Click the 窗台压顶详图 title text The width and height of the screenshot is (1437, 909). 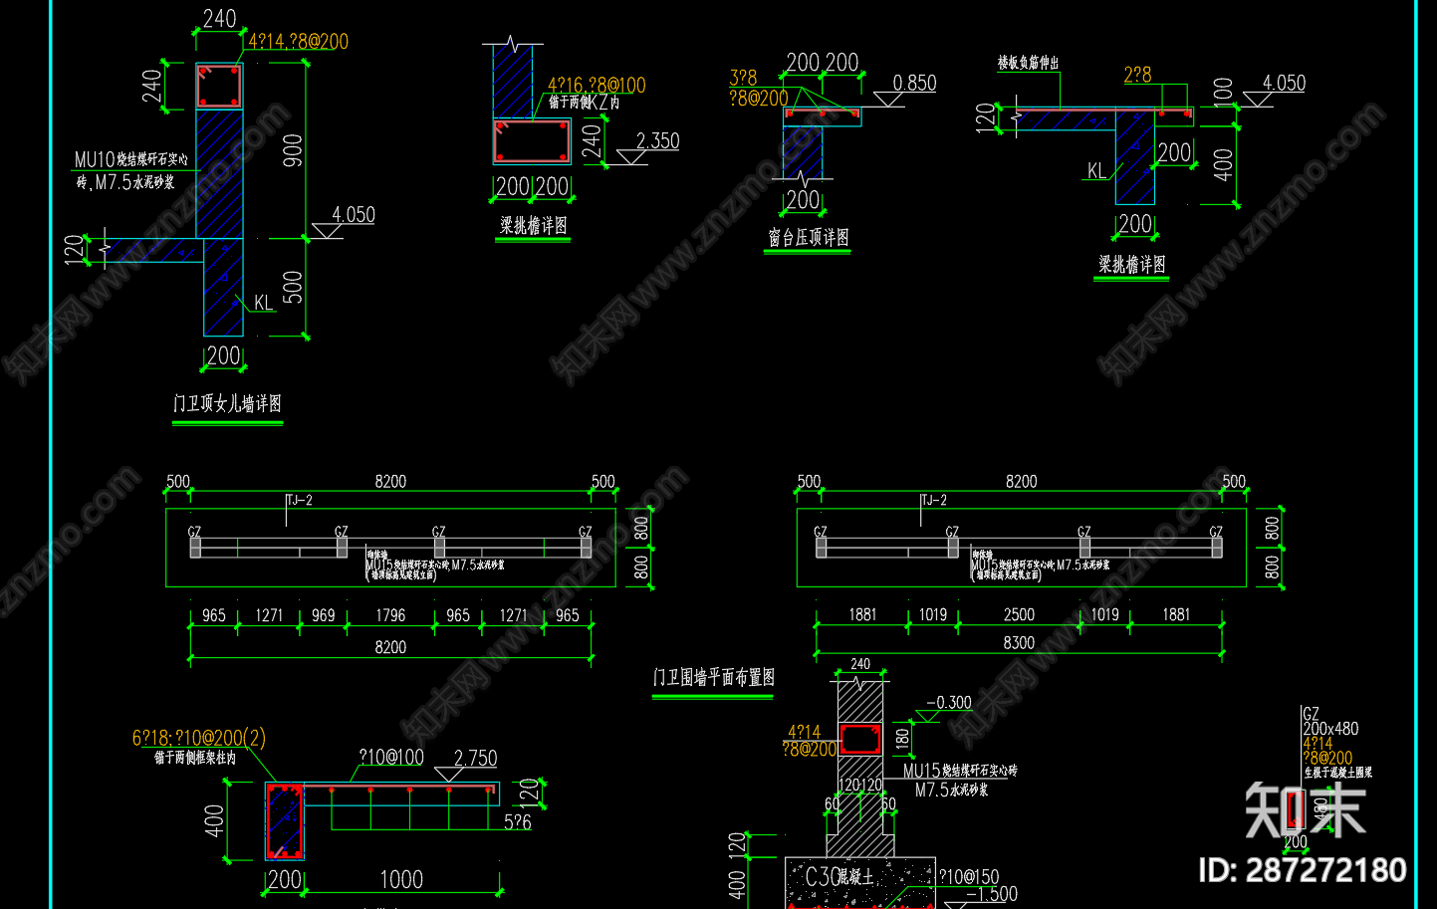click(808, 237)
